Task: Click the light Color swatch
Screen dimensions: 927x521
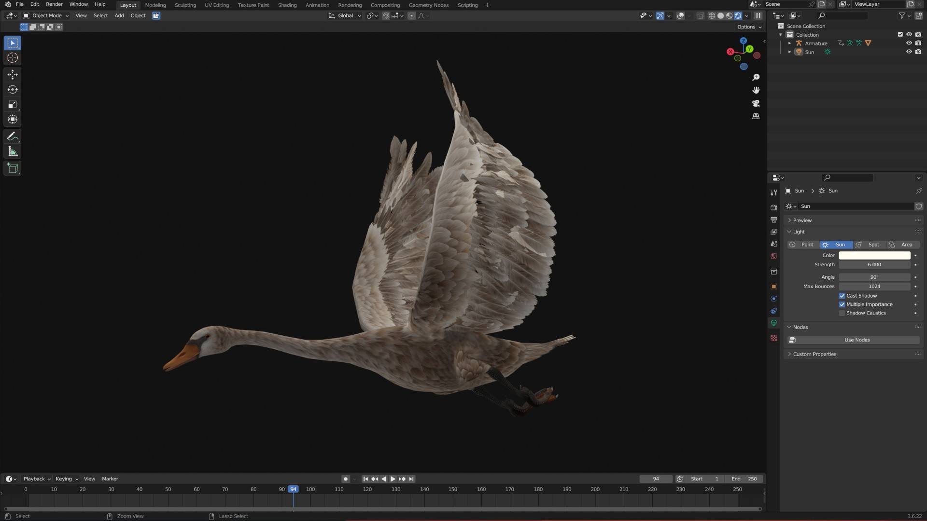Action: 874,256
